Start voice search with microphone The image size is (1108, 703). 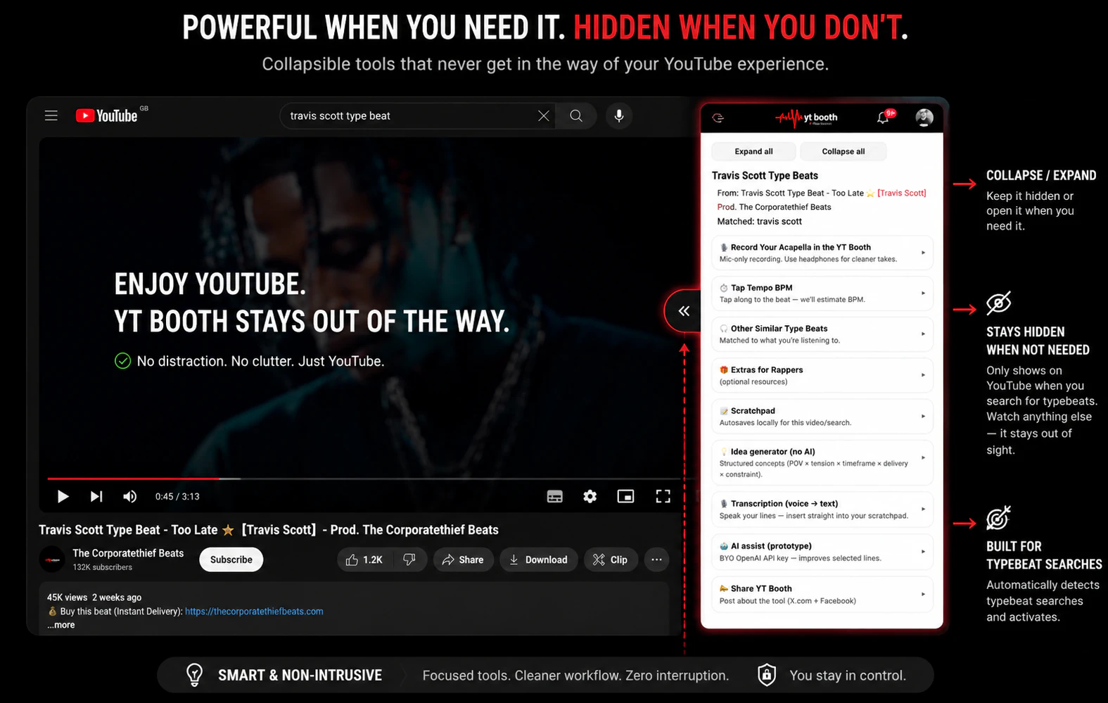pyautogui.click(x=619, y=115)
